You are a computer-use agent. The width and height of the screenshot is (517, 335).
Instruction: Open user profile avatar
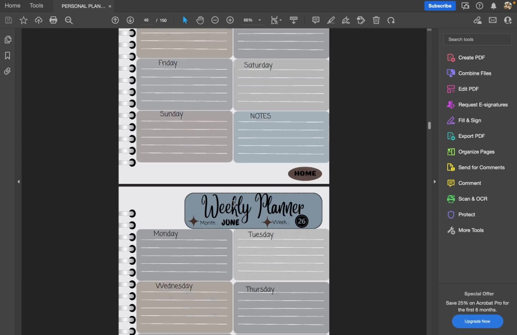click(x=508, y=6)
